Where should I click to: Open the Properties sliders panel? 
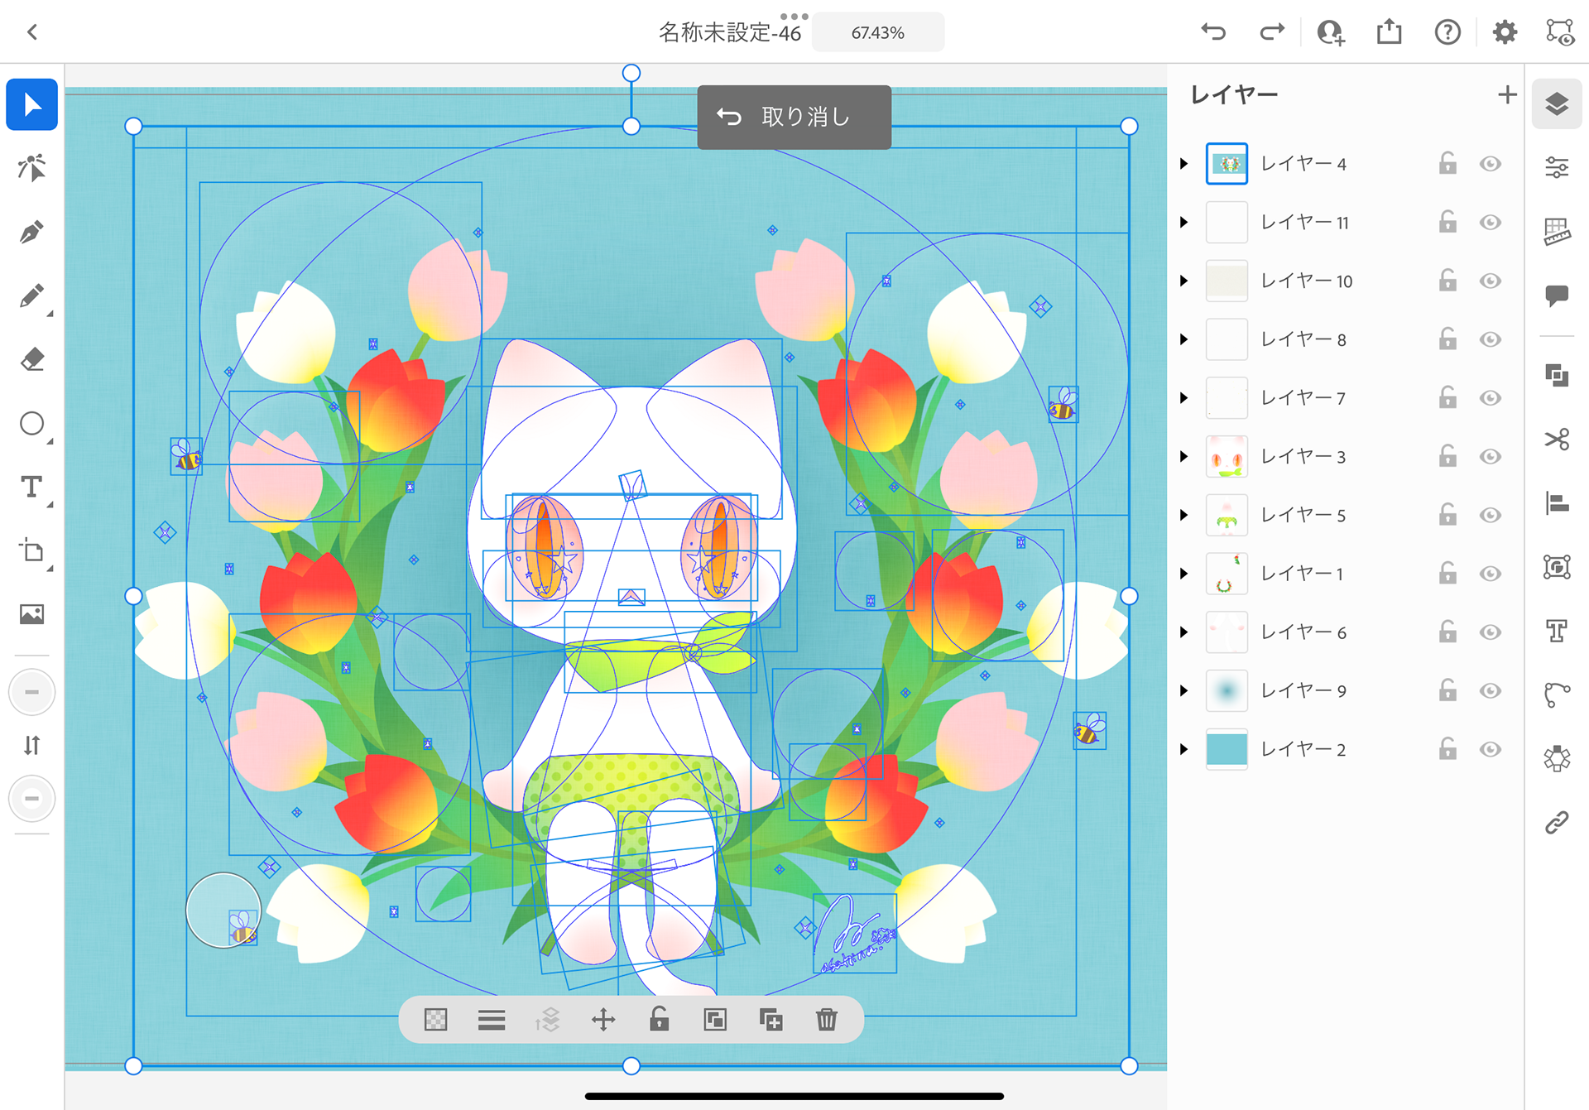tap(1557, 168)
